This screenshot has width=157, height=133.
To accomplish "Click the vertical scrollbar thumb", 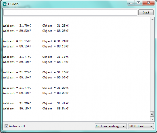I will pyautogui.click(x=152, y=114).
